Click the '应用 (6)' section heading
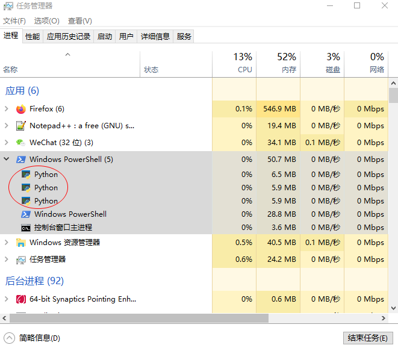The height and width of the screenshot is (351, 398). click(22, 90)
